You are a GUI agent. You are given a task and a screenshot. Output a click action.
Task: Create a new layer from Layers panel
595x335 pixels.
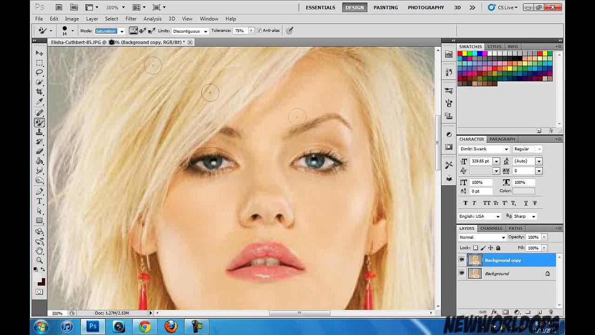pyautogui.click(x=539, y=312)
